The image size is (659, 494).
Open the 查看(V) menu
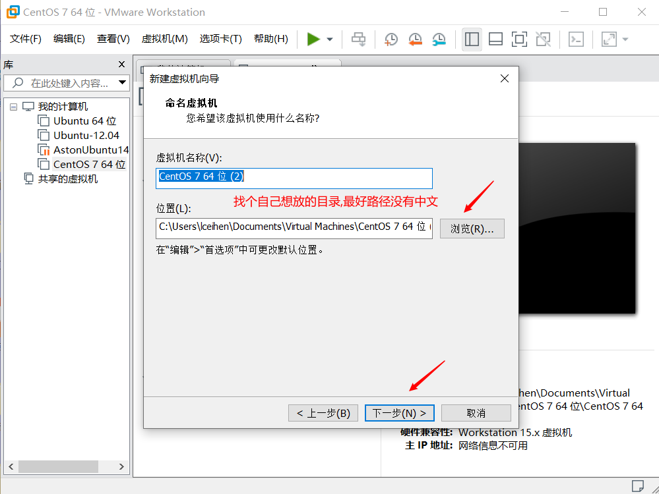[x=113, y=39]
